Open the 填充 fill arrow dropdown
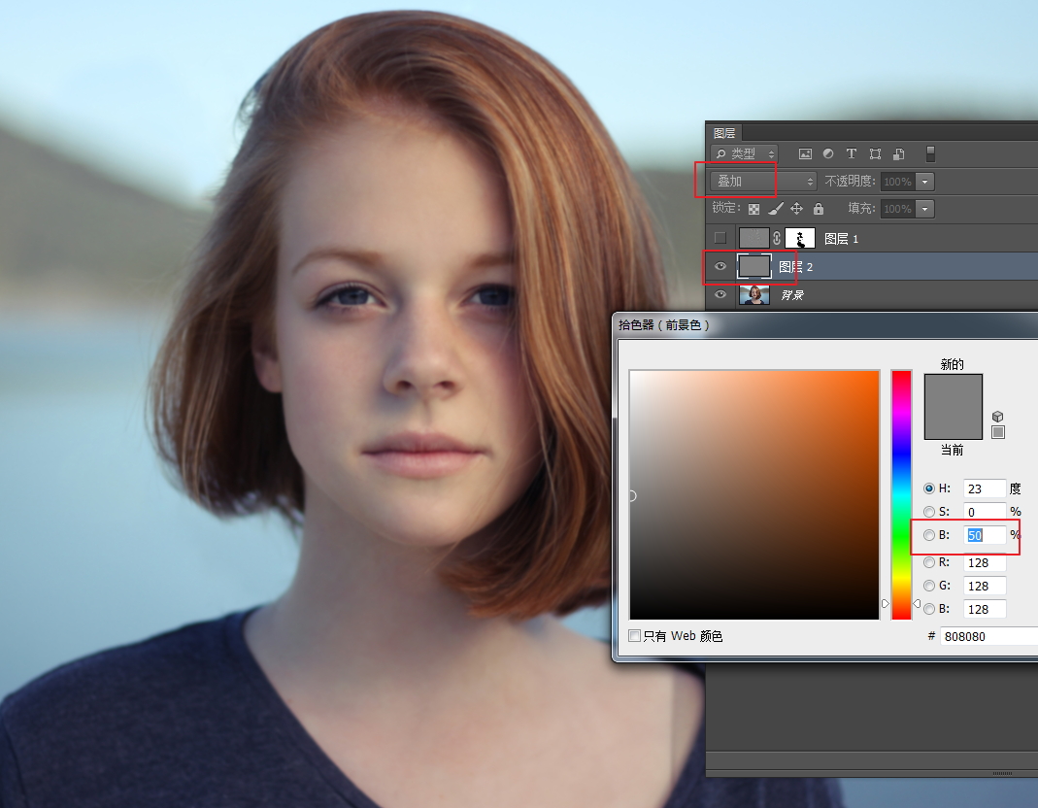1038x808 pixels. click(924, 209)
